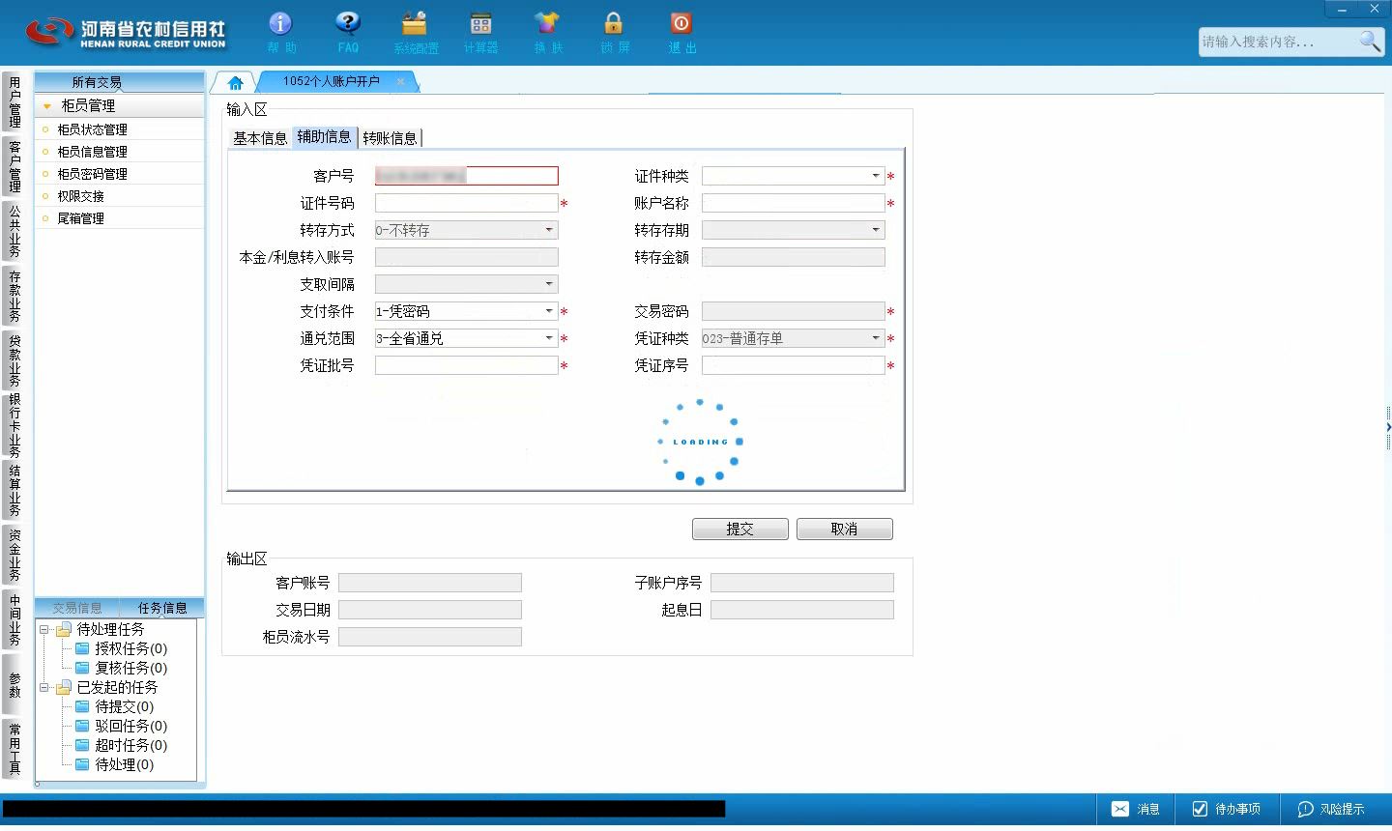The width and height of the screenshot is (1392, 831).
Task: Click the 提交 submit button
Action: 740,530
